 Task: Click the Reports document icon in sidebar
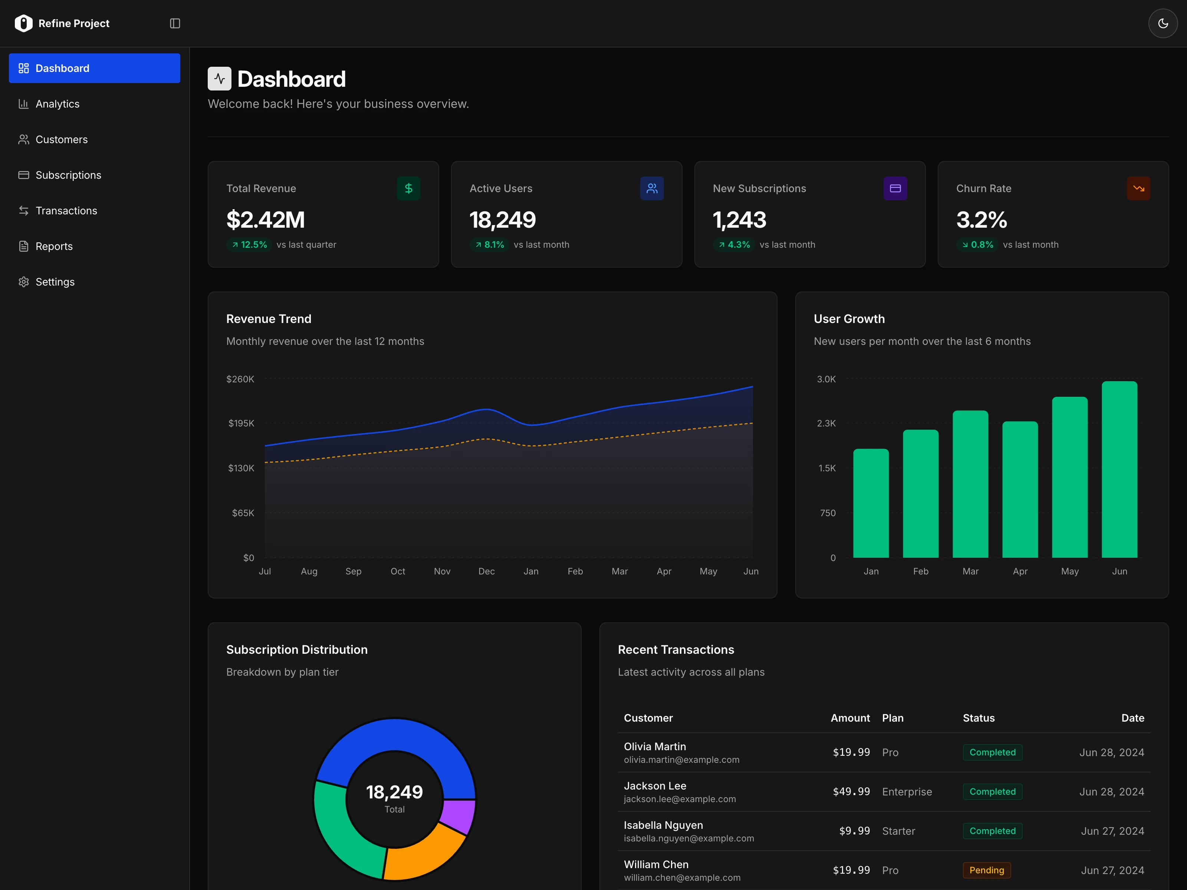pyautogui.click(x=24, y=246)
